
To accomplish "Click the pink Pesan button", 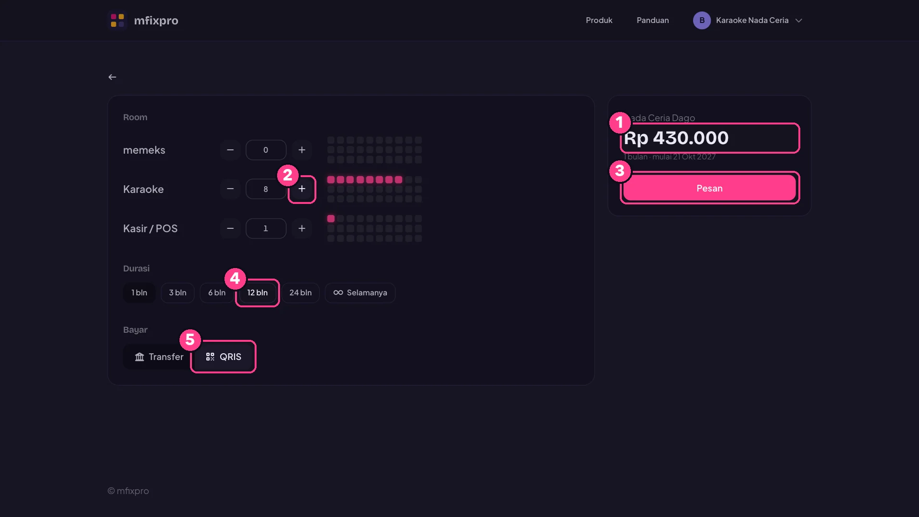I will (709, 188).
